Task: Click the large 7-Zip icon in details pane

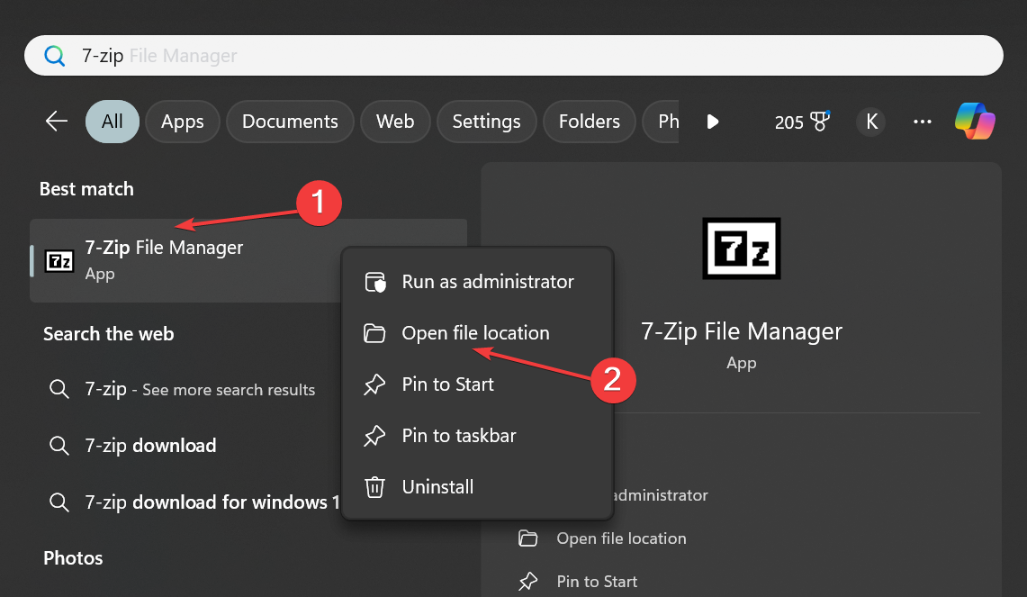Action: click(x=741, y=247)
